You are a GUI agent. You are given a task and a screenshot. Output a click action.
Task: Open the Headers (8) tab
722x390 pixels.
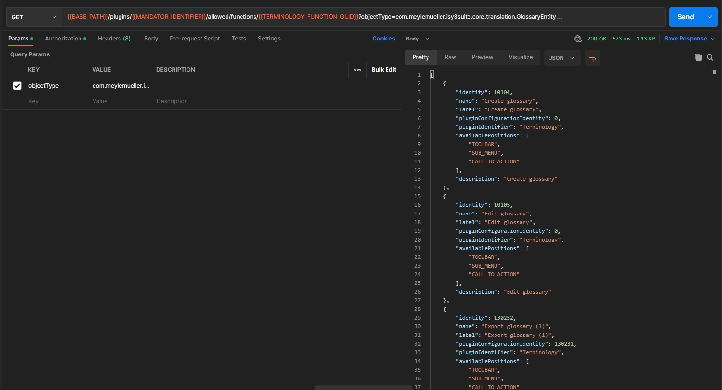(x=114, y=39)
